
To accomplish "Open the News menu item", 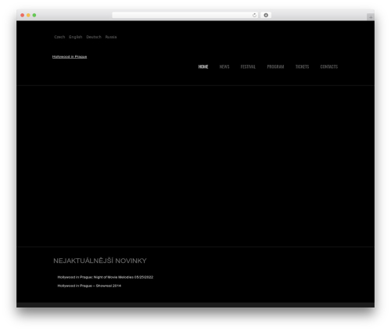I will pos(224,67).
